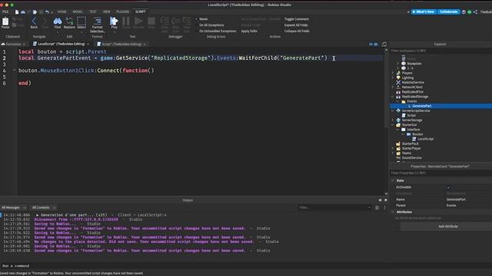
Task: Switch to the MODEL ribbon tab
Action: (78, 12)
